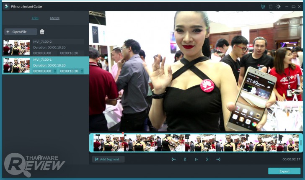Step back to previous frame
305x180 pixels.
coord(185,159)
